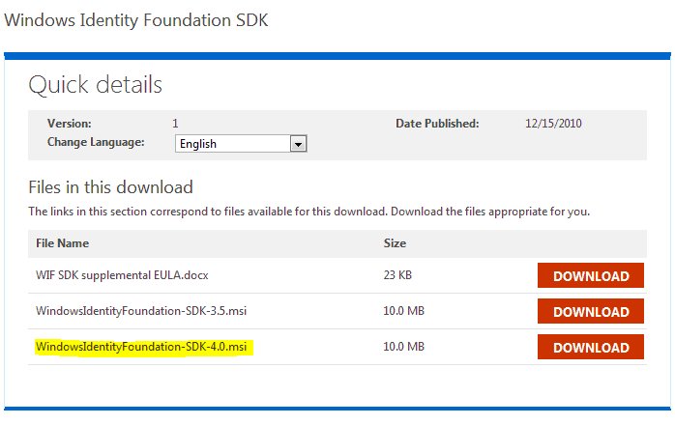Click the Files in this download heading

pyautogui.click(x=110, y=187)
